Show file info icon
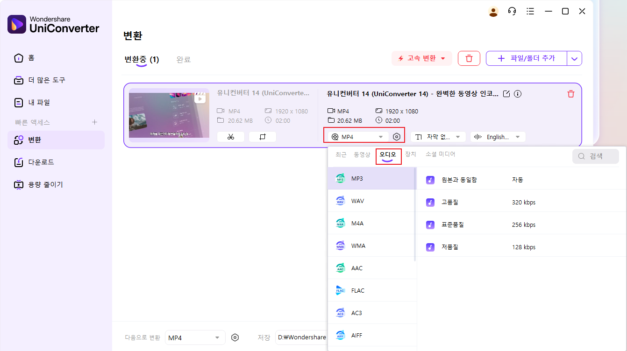 (x=518, y=94)
